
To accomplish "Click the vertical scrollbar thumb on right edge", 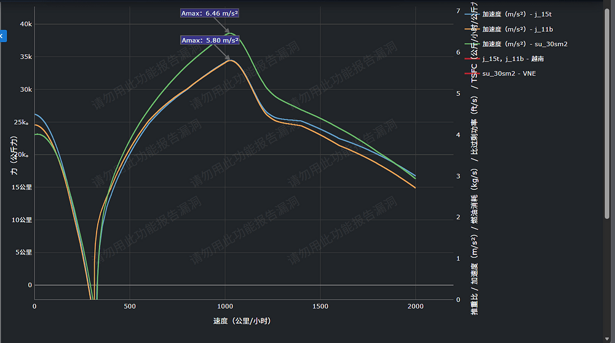I will click(608, 111).
